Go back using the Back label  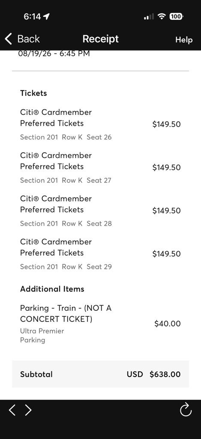(x=28, y=39)
